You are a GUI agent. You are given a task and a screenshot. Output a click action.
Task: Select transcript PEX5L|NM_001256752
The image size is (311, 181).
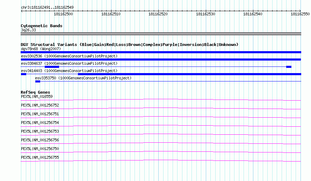coord(40,105)
